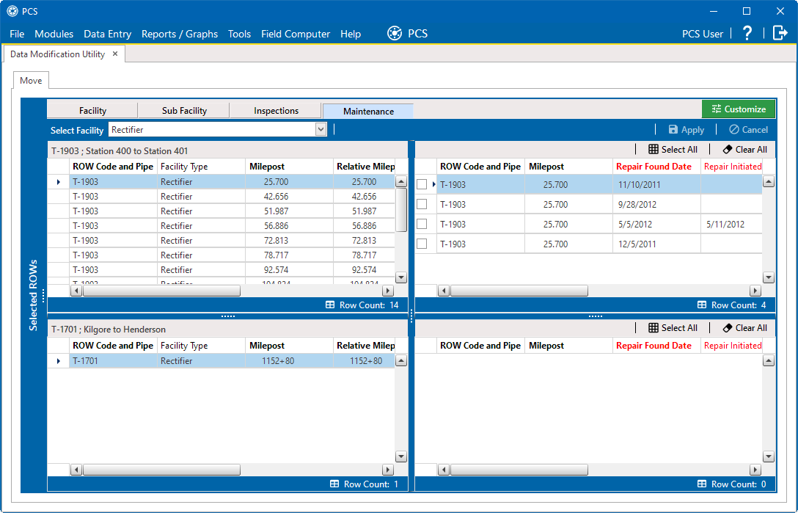Click the scroll down arrow in T-1701 grid
The width and height of the screenshot is (798, 513).
(401, 456)
